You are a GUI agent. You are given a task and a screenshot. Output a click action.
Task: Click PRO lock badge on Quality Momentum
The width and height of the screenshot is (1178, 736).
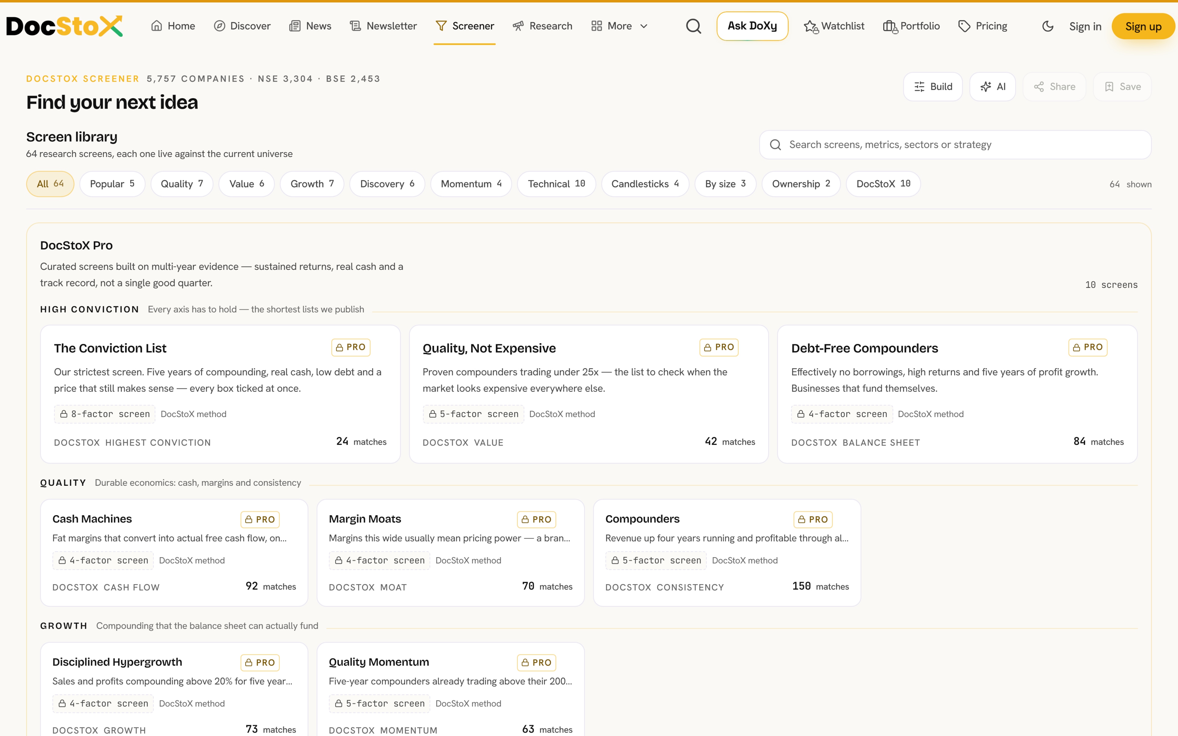537,662
